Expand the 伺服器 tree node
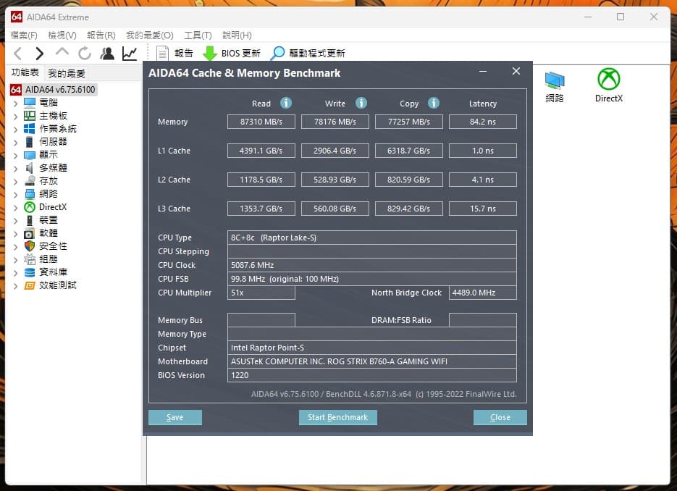Image resolution: width=677 pixels, height=491 pixels. tap(15, 143)
